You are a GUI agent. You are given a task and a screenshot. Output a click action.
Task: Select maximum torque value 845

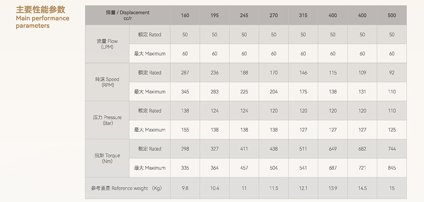click(x=392, y=168)
